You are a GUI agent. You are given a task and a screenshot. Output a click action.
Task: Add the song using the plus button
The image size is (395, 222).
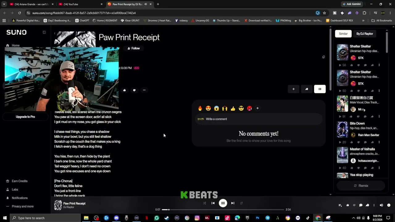[293, 89]
